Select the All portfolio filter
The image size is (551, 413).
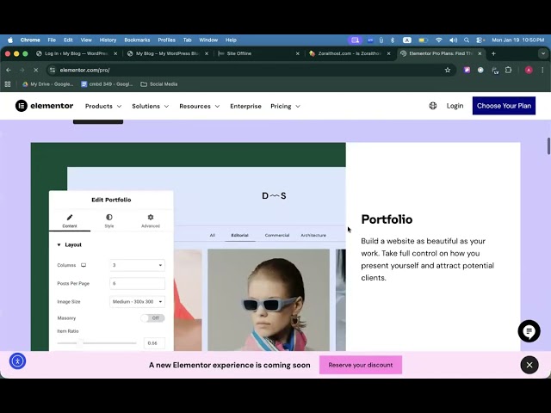click(x=213, y=235)
